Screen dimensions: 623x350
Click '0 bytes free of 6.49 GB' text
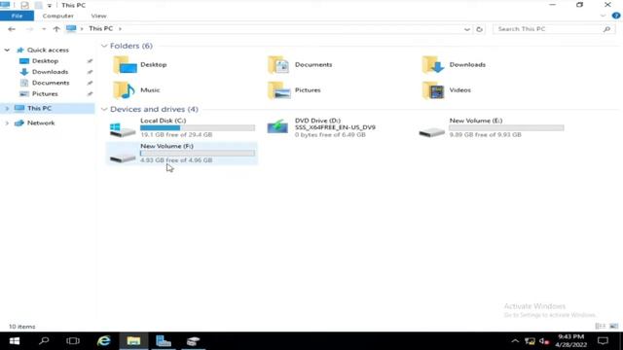pos(330,135)
